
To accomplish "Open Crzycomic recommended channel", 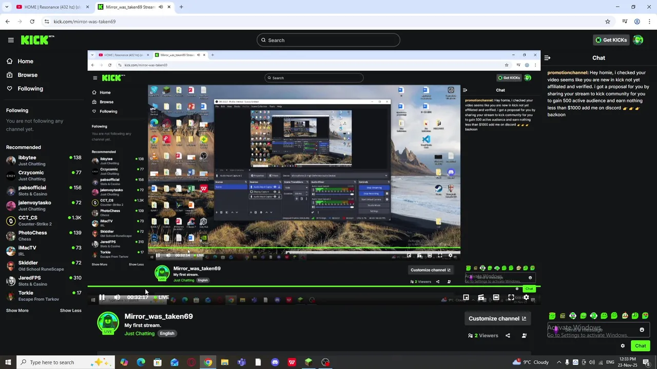I will pyautogui.click(x=44, y=175).
